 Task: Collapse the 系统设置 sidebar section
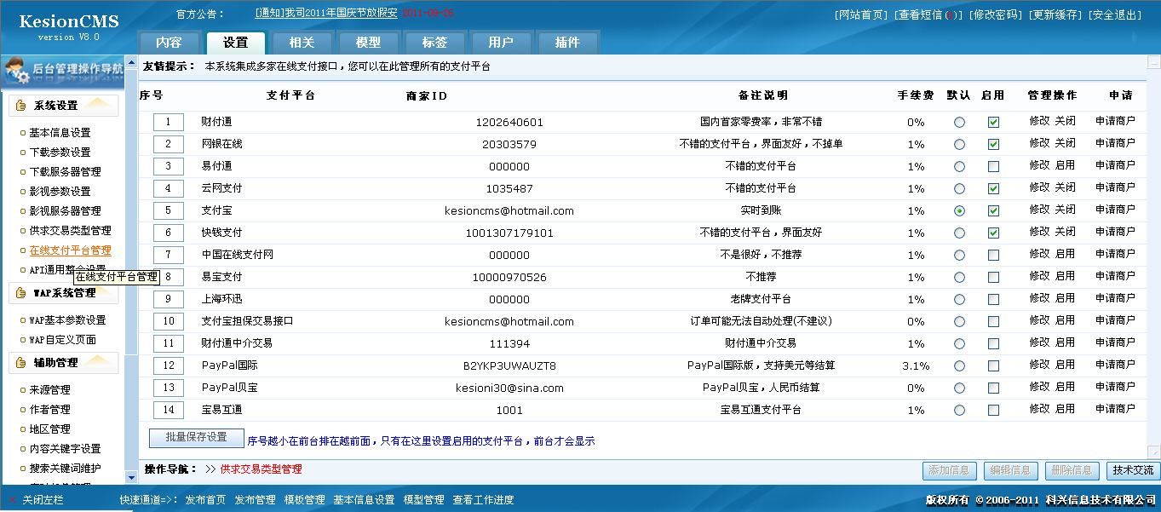point(64,106)
